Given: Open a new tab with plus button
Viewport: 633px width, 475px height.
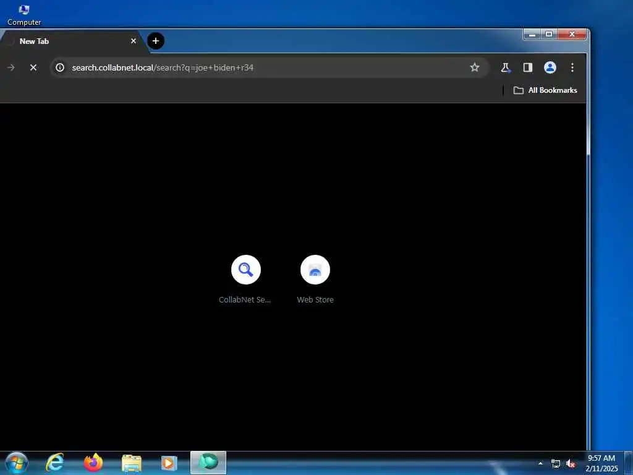Looking at the screenshot, I should point(155,41).
